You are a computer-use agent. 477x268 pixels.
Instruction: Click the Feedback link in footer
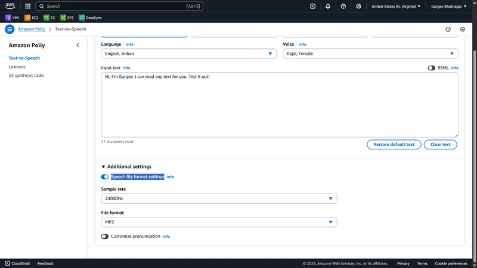coord(45,263)
